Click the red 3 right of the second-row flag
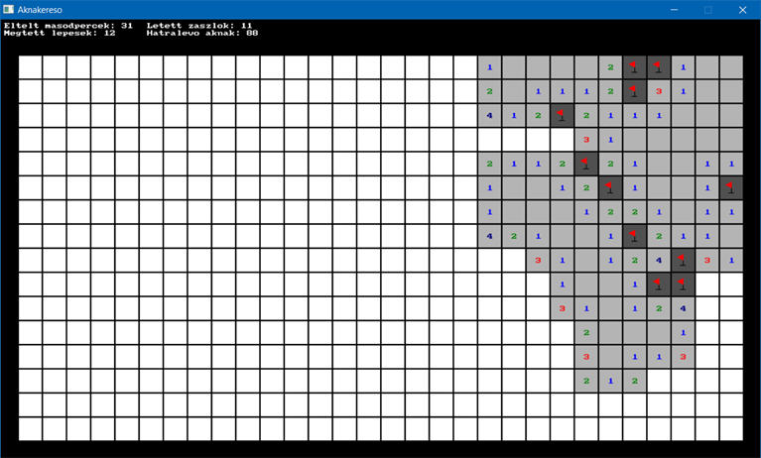The width and height of the screenshot is (761, 458). pyautogui.click(x=658, y=91)
